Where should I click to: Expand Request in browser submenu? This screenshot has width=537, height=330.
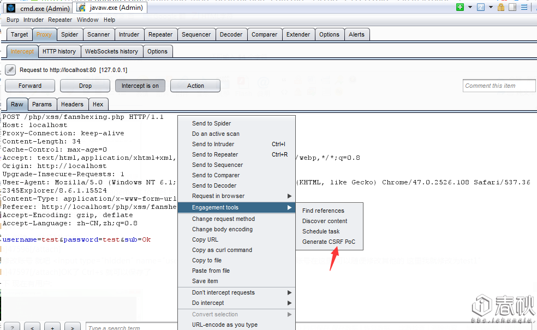pos(237,196)
